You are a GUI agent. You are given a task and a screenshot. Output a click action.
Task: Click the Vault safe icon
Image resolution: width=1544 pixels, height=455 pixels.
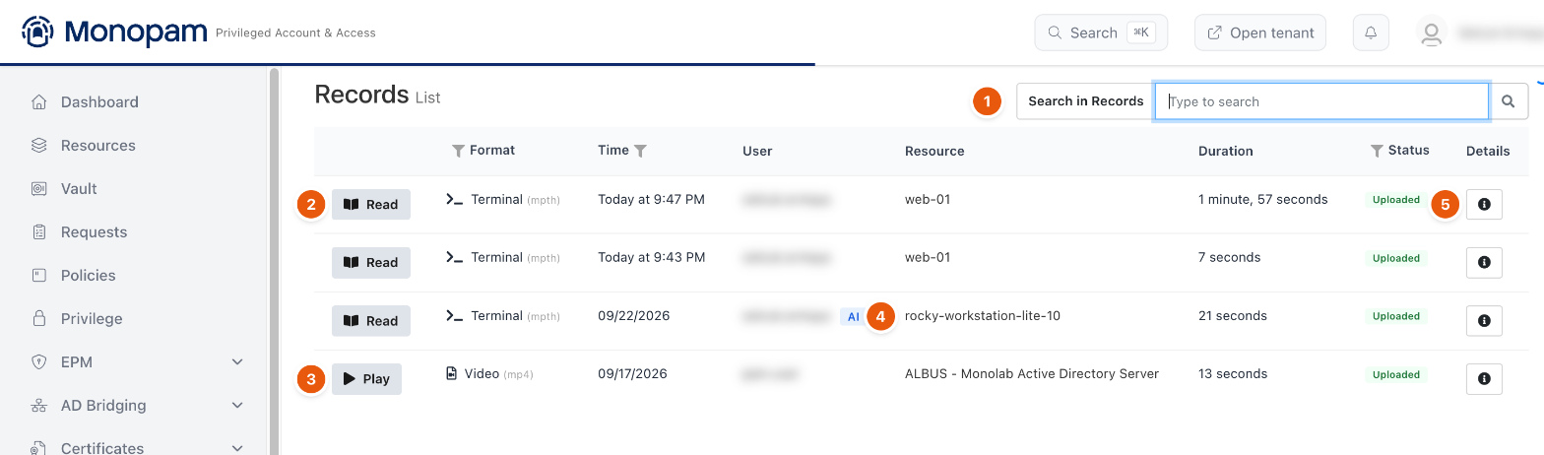39,189
